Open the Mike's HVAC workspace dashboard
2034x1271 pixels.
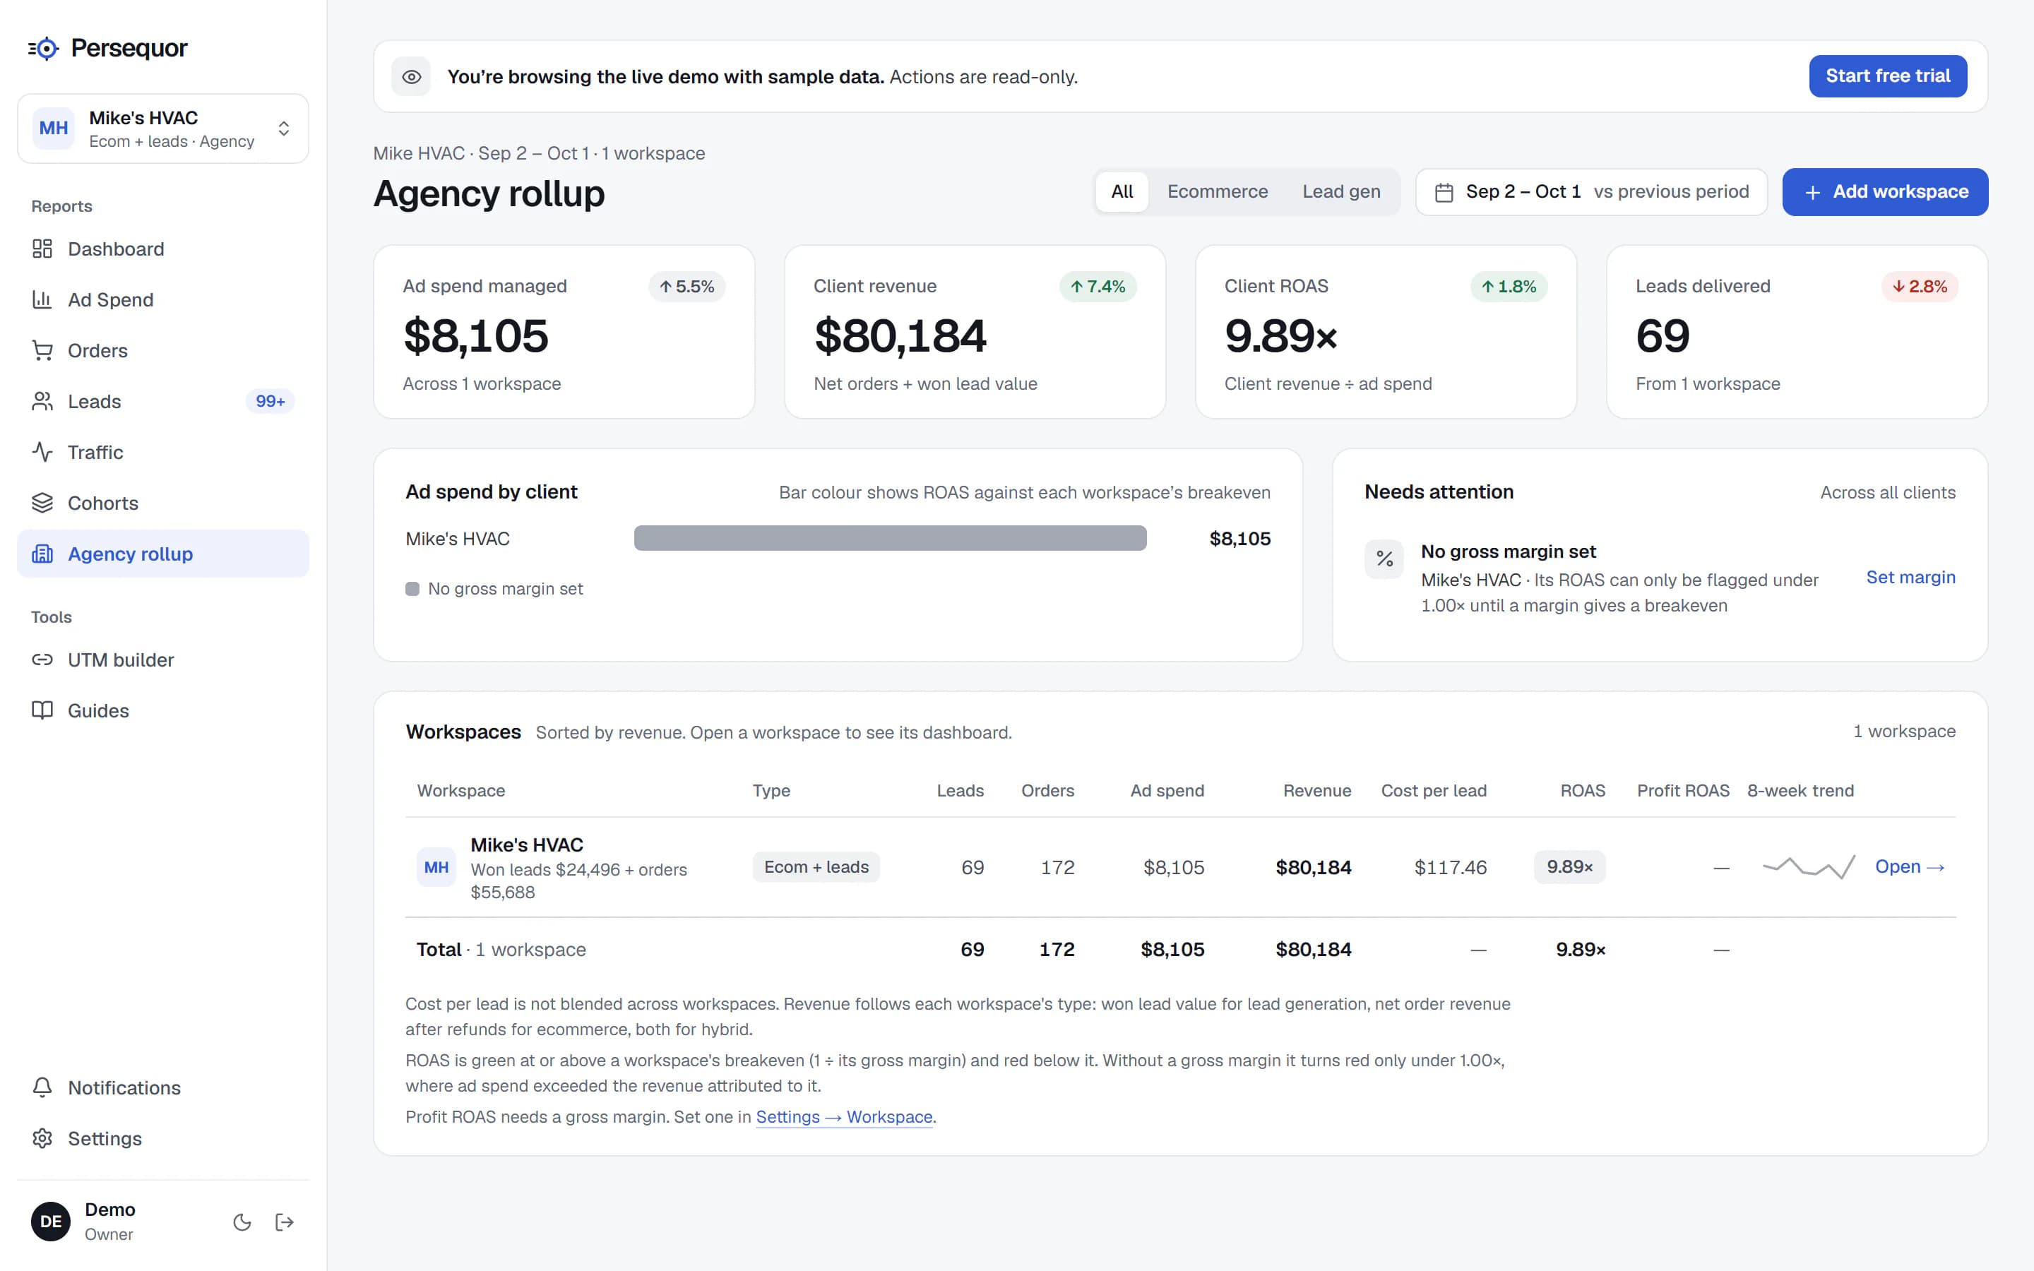point(1910,866)
